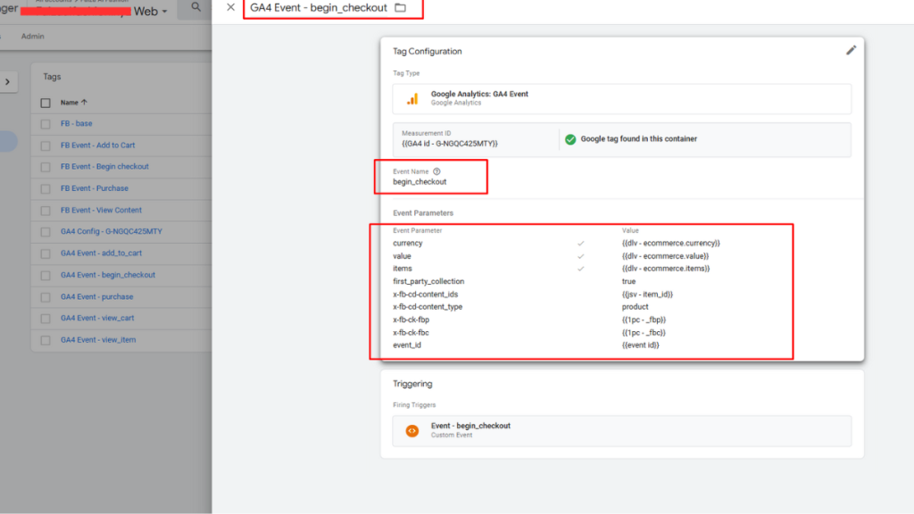Open the GA4 Event - purchase tag
Image resolution: width=914 pixels, height=514 pixels.
click(96, 296)
